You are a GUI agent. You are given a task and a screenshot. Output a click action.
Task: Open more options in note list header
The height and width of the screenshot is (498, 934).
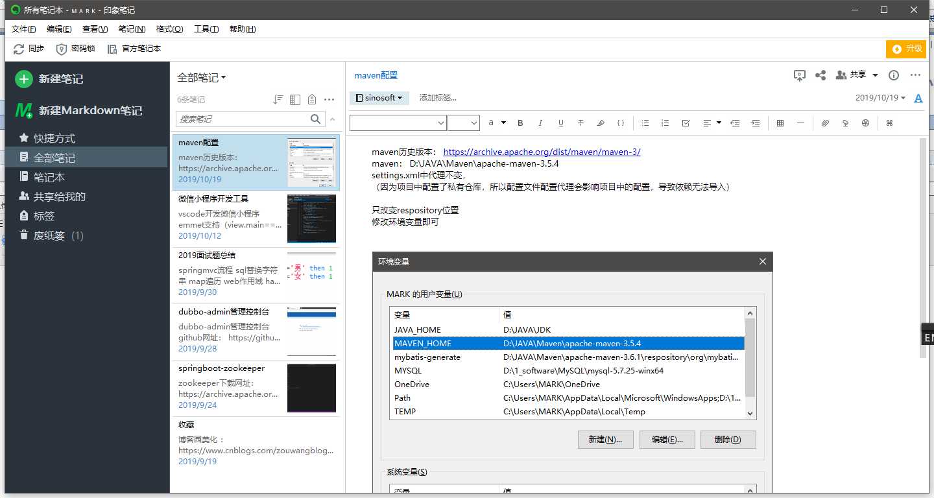coord(329,99)
